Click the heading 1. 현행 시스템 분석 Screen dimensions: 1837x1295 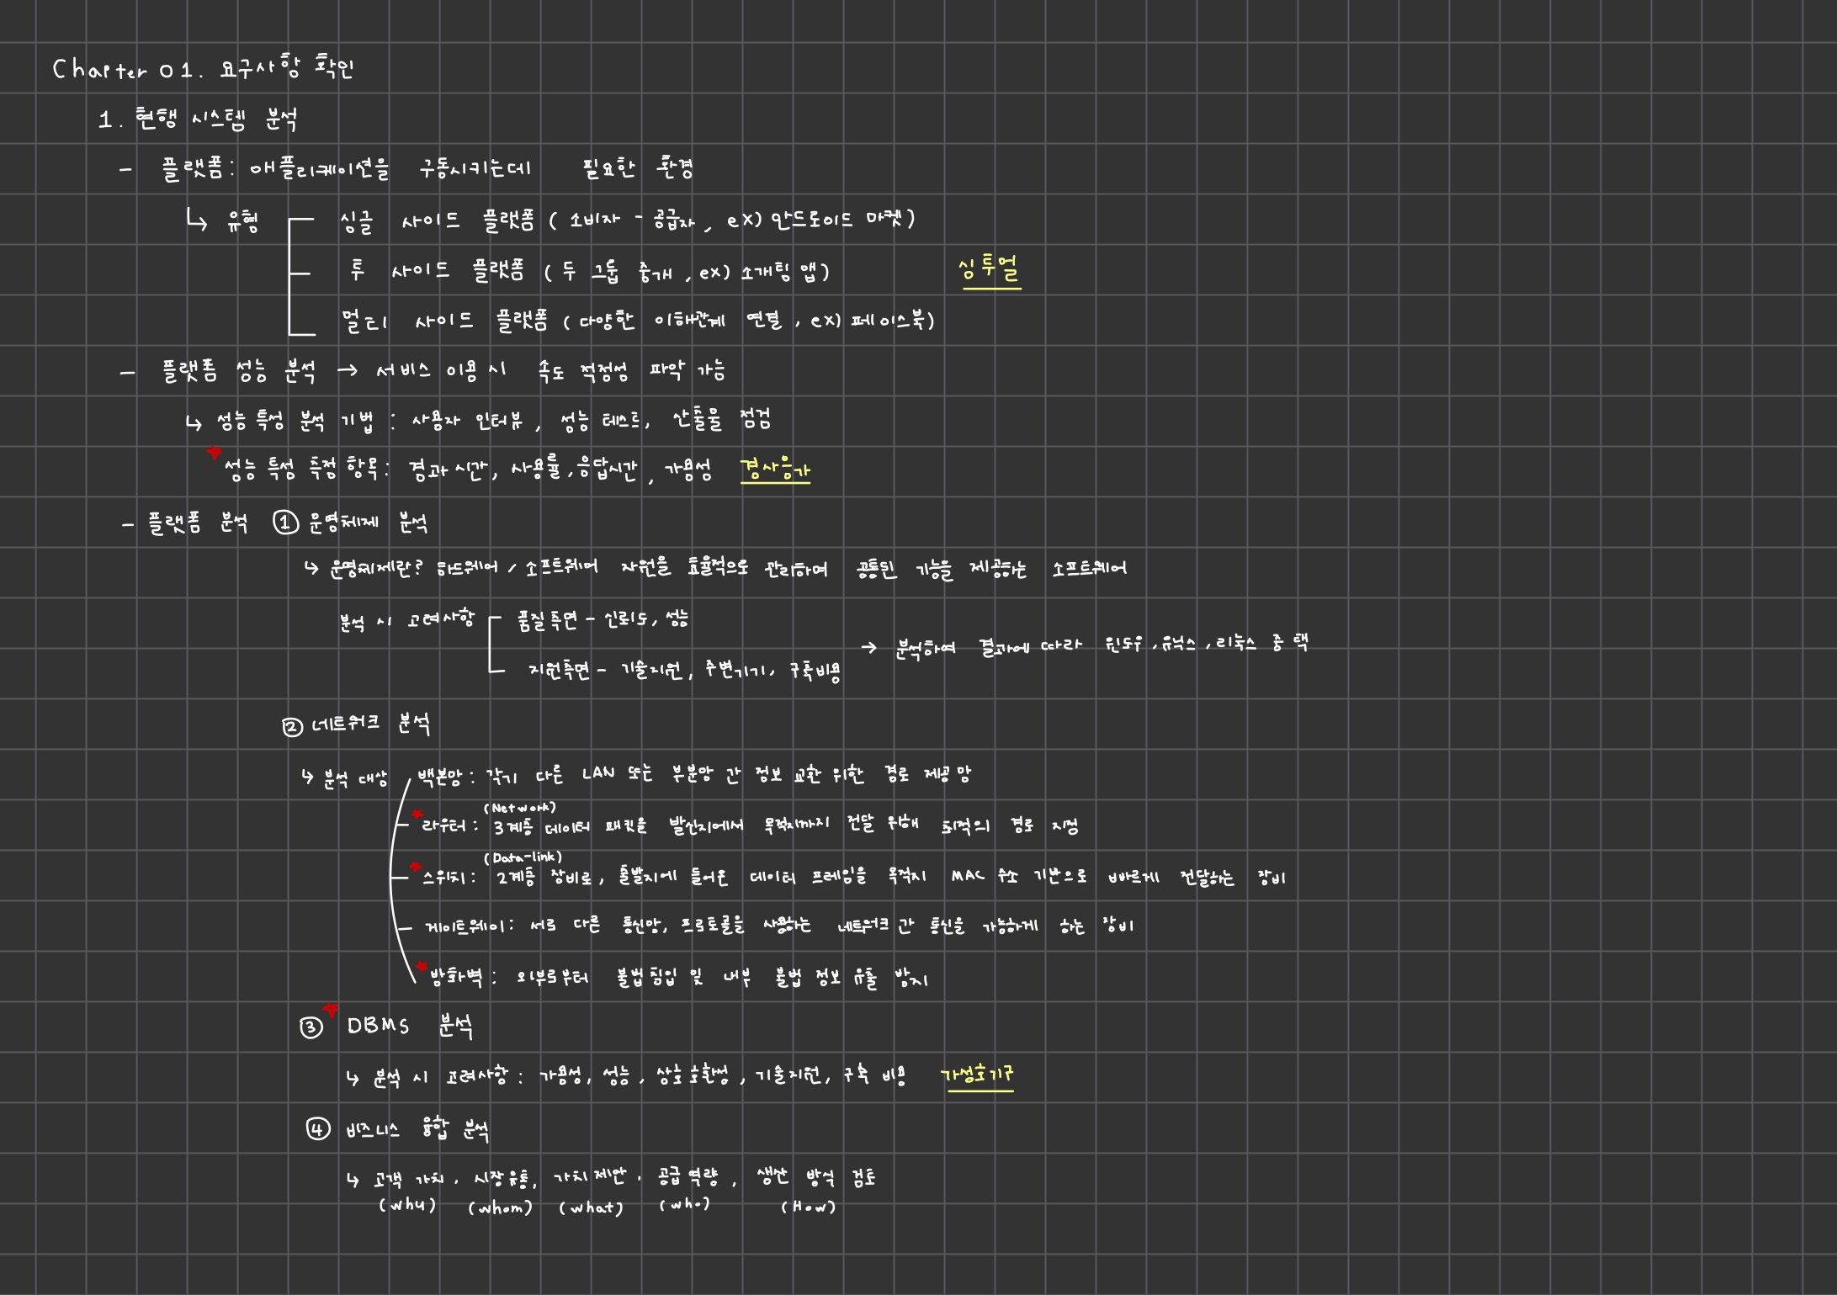198,119
